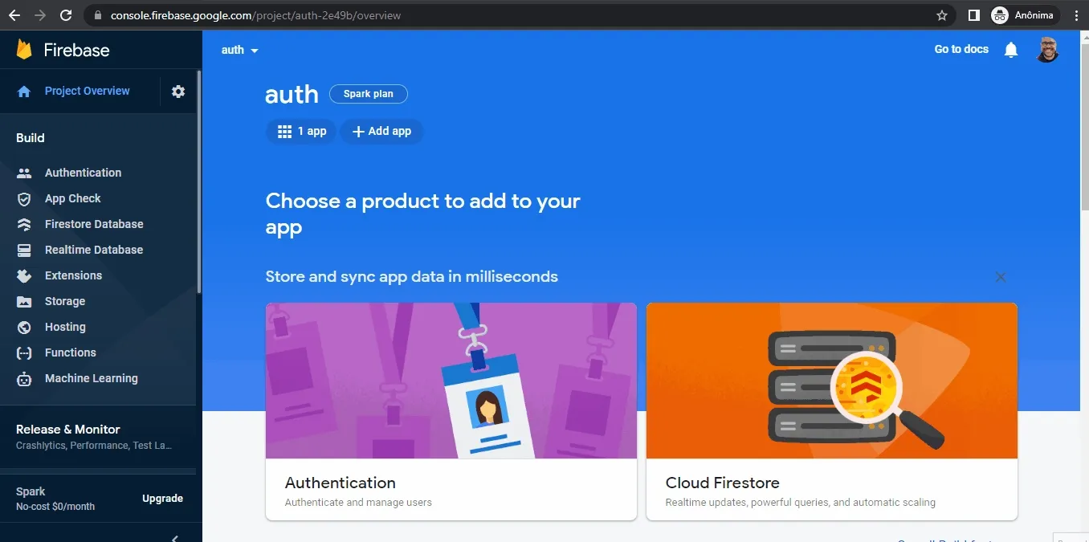Click the 'auth' project title heading
Image resolution: width=1089 pixels, height=542 pixels.
(x=292, y=95)
